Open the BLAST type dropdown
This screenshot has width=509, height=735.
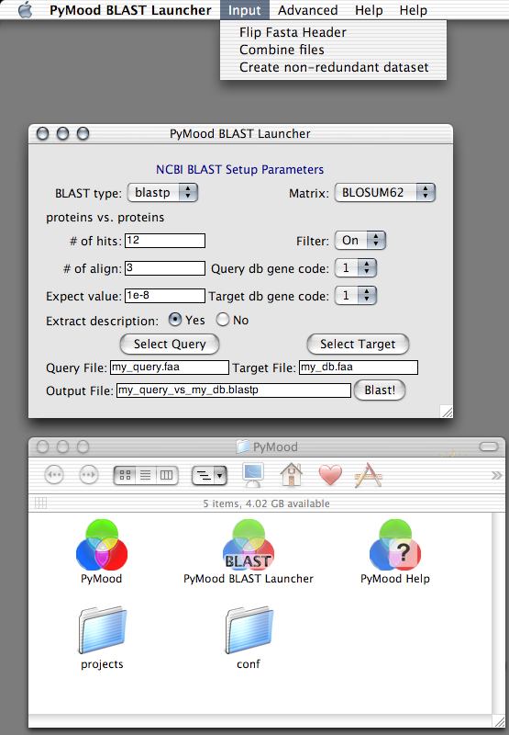163,193
